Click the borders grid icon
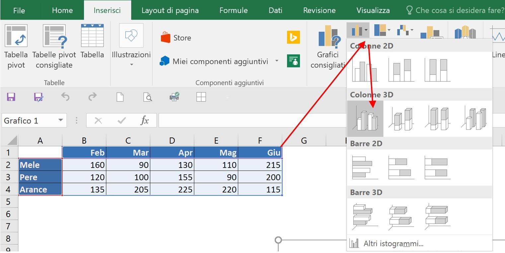Viewport: 505px width, 253px height. (x=201, y=97)
